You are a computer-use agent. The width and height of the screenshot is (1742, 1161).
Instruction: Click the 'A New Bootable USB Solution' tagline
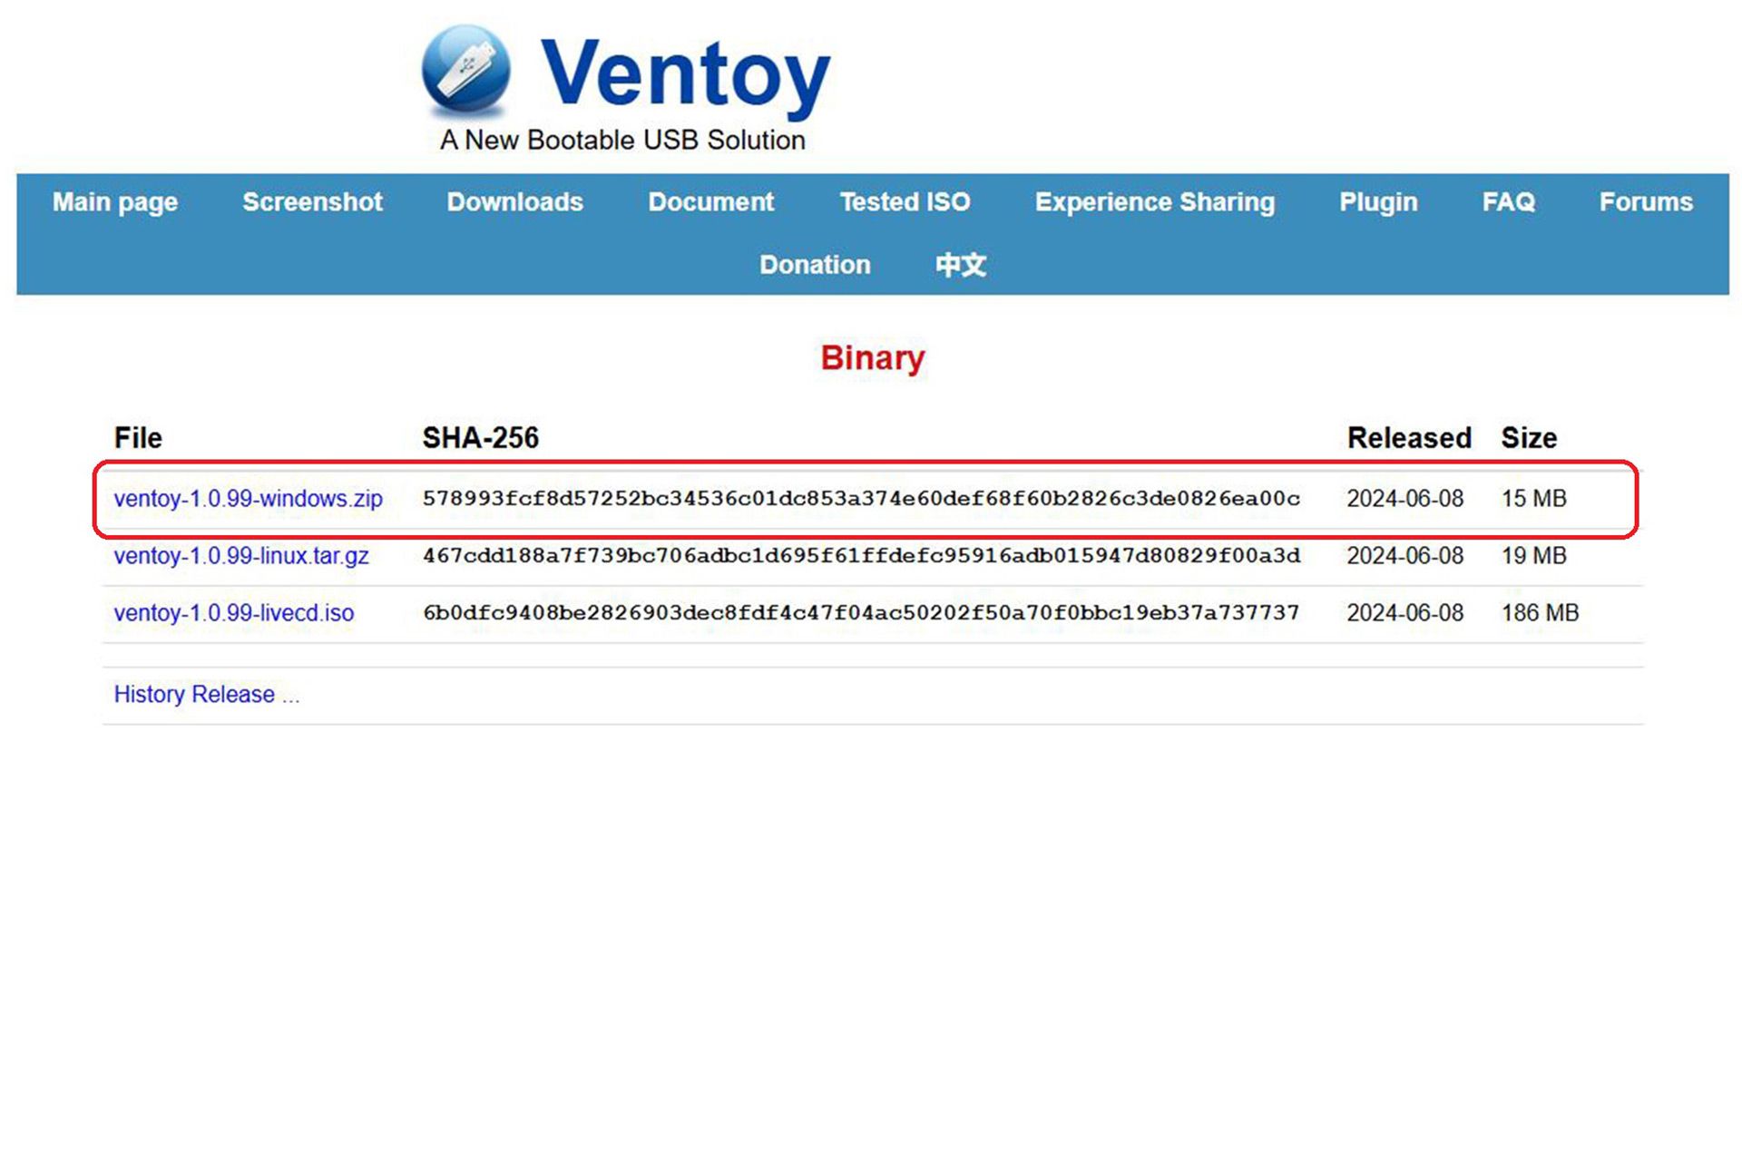(x=622, y=141)
